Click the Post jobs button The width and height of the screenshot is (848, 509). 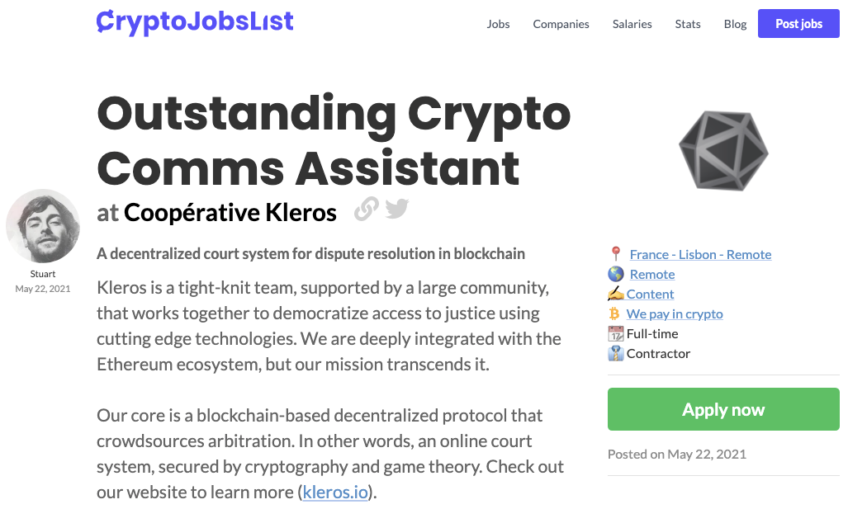point(798,23)
